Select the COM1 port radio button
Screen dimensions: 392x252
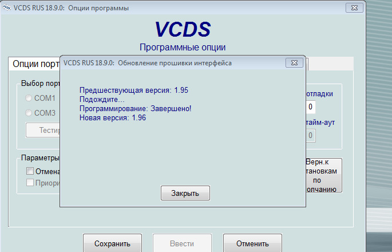pyautogui.click(x=28, y=98)
